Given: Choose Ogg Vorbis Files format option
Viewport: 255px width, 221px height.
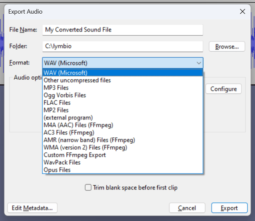Looking at the screenshot, I should [122, 95].
